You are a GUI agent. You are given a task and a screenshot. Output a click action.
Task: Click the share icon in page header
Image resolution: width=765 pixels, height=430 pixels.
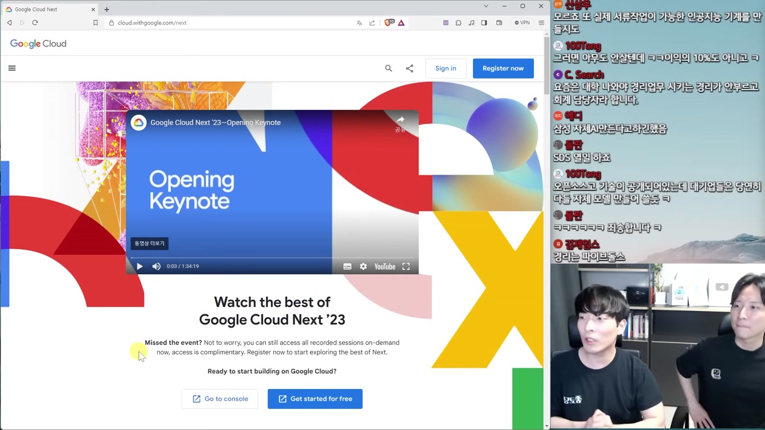tap(410, 68)
